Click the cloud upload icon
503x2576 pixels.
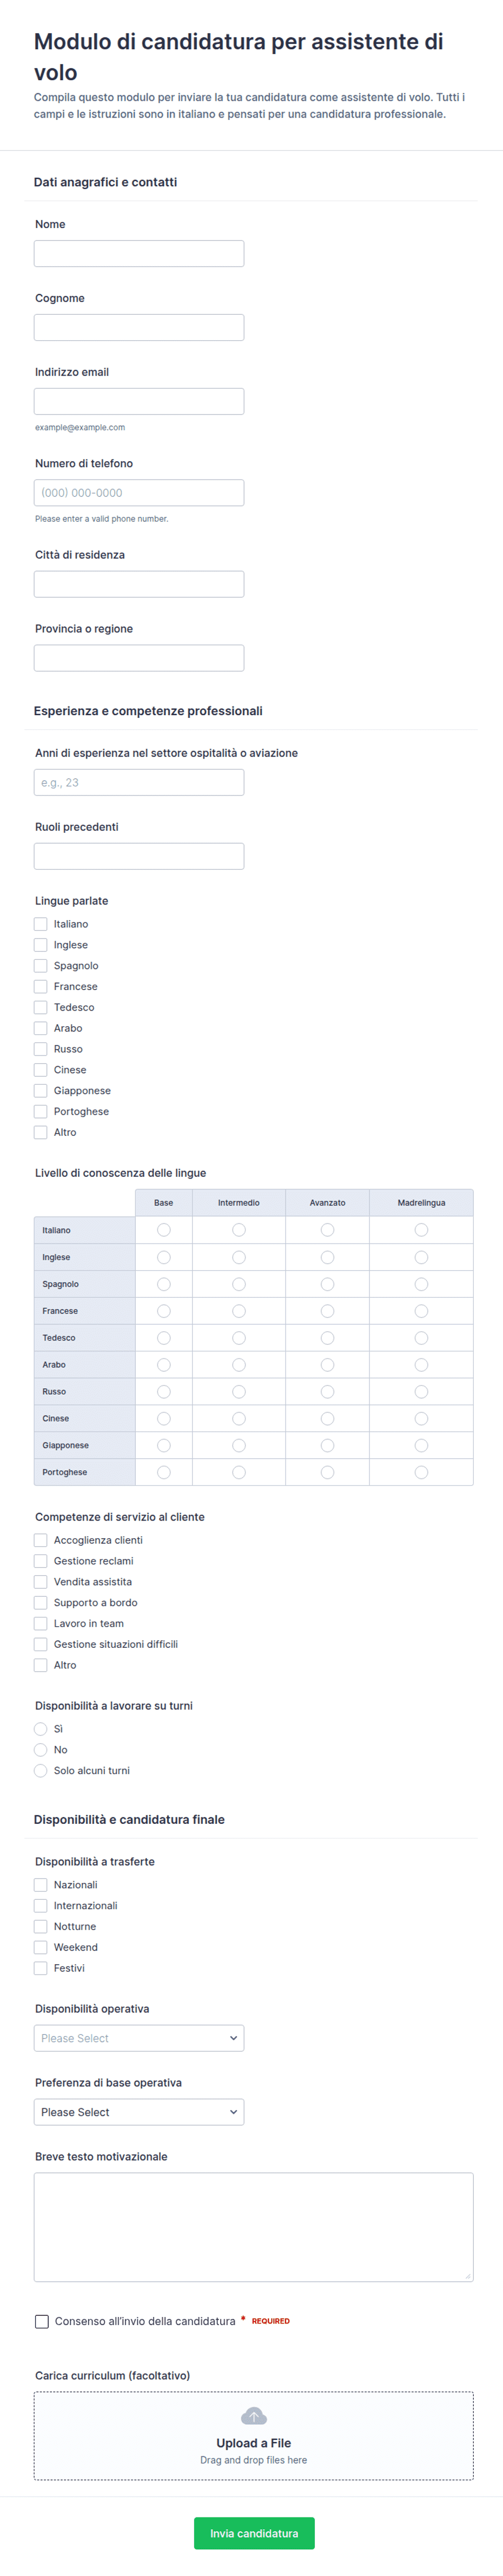click(x=254, y=2415)
